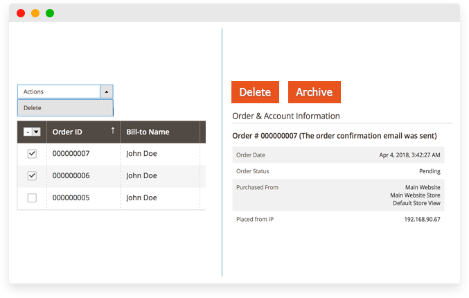Click the Placed from IP label
This screenshot has width=469, height=298.
[x=255, y=219]
